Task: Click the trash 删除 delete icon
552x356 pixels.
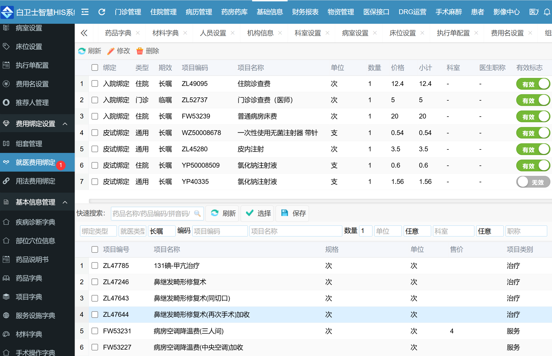Action: [140, 51]
